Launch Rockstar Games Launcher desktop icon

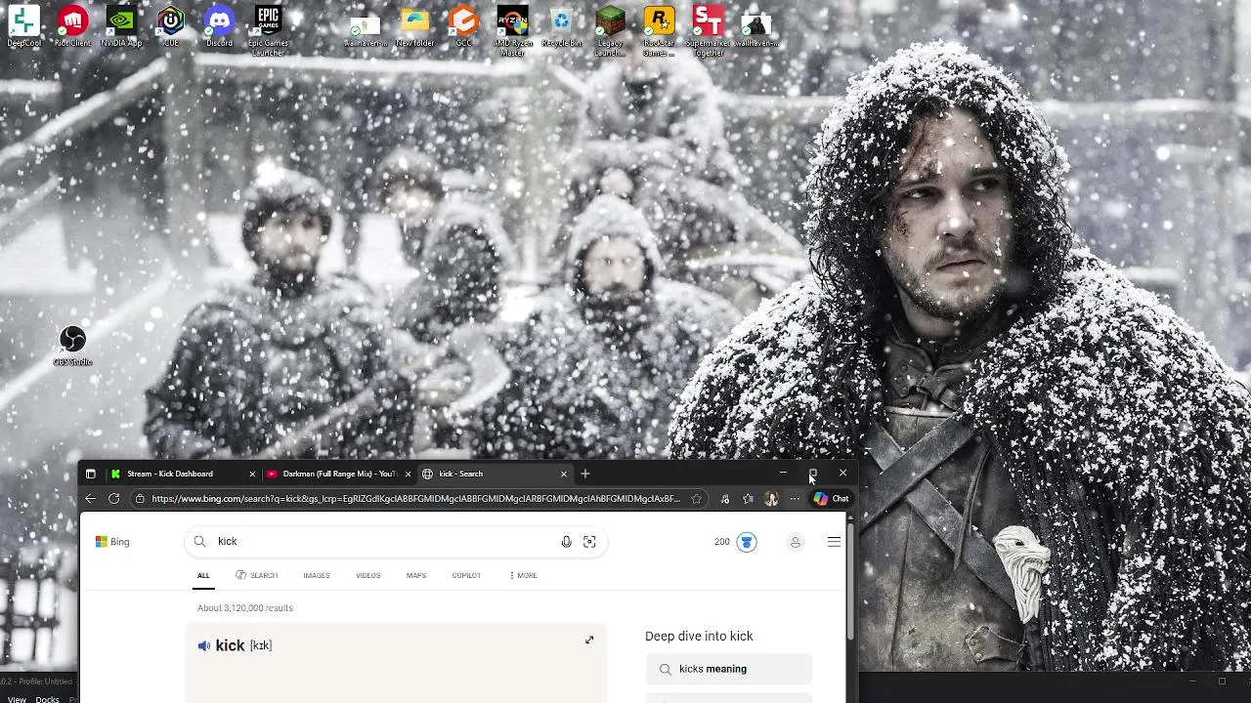coord(659,31)
